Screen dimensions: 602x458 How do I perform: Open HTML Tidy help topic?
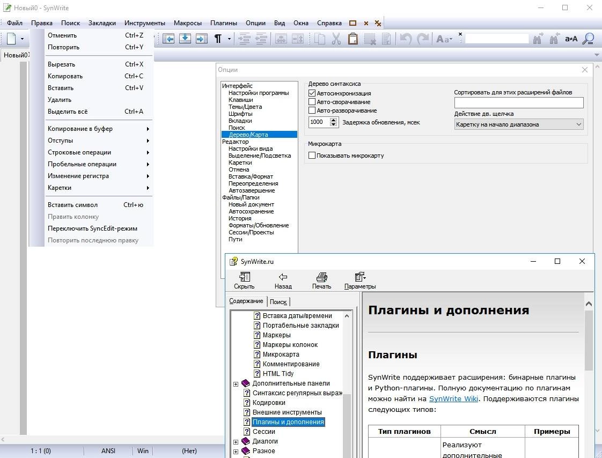278,374
